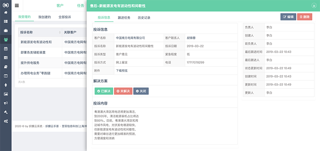Click customer name 中国南方电网有限公司 in details
320x151 pixels.
click(x=130, y=38)
